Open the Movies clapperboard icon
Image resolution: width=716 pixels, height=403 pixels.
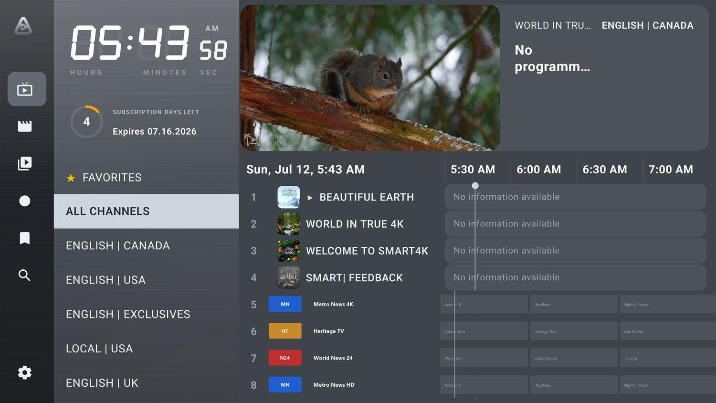click(25, 126)
